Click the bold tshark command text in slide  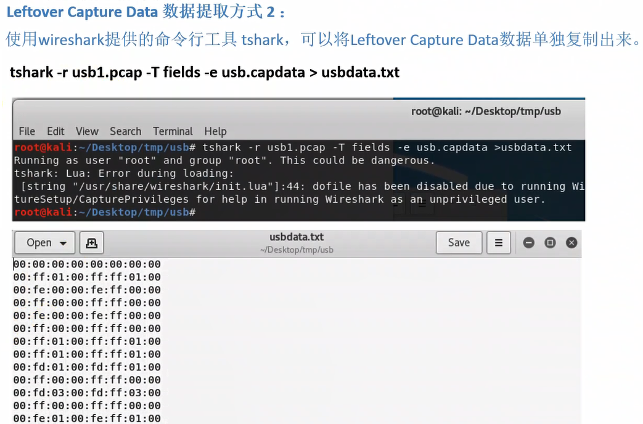point(205,72)
